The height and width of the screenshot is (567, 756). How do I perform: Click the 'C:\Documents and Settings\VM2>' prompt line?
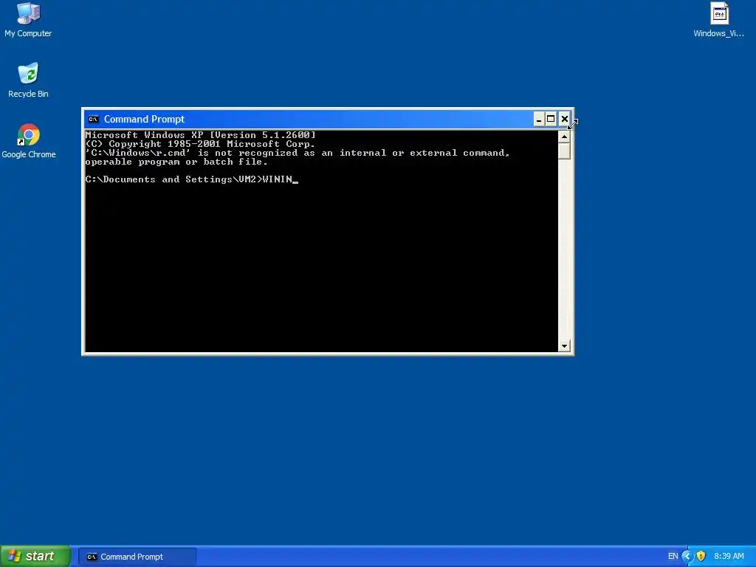point(191,179)
